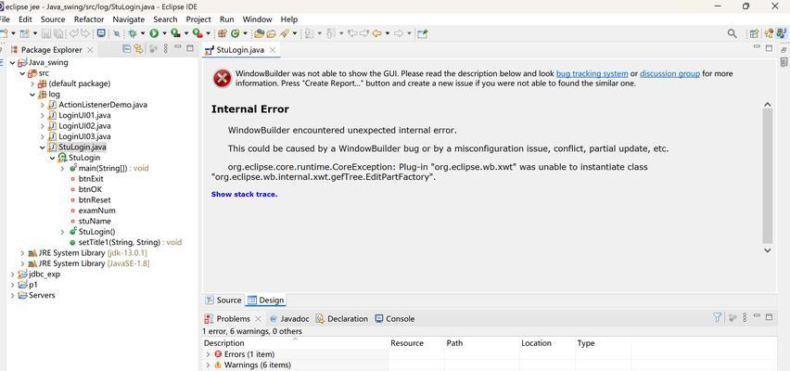Viewport: 790px width, 371px height.
Task: Expand the (default package) node
Action: coord(32,83)
